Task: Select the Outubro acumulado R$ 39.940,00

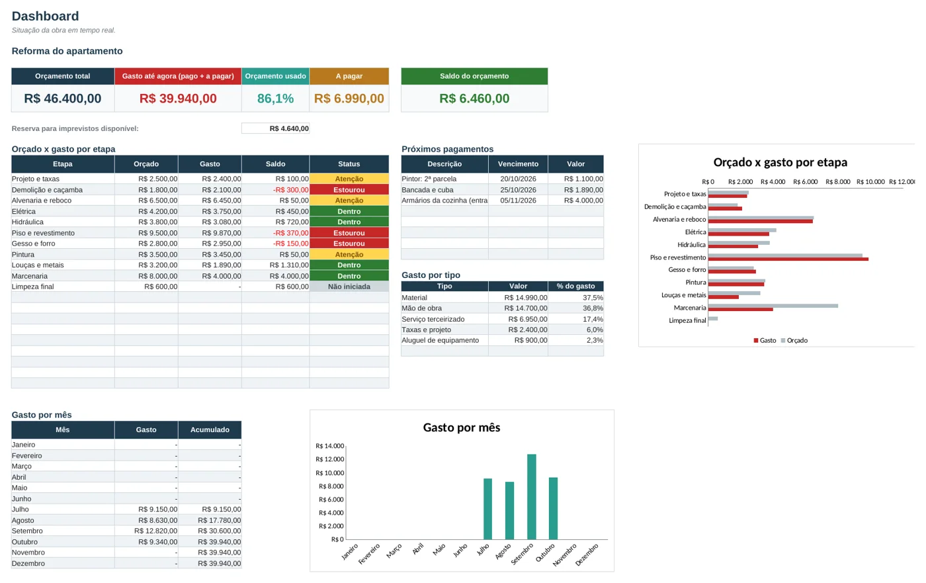Action: pos(210,542)
